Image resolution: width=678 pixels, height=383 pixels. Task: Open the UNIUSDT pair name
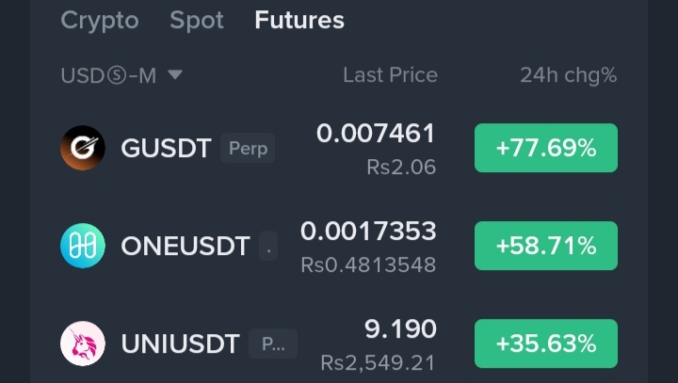[180, 343]
